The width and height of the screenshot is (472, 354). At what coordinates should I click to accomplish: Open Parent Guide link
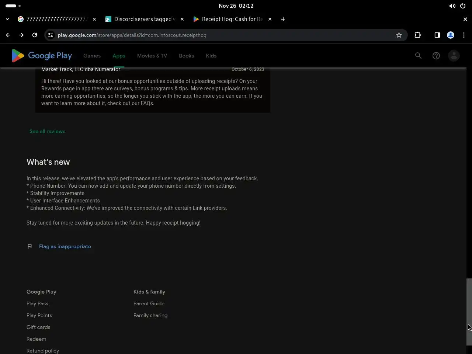coord(149,303)
